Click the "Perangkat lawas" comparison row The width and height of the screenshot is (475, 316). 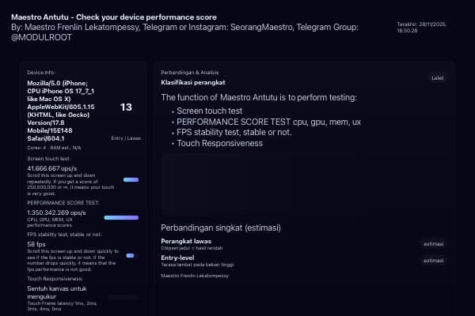[188, 240]
